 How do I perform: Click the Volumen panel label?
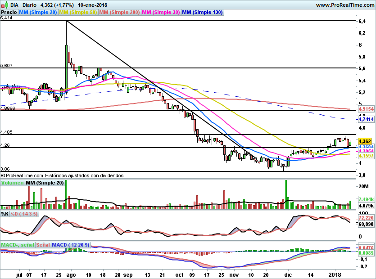[x=12, y=183]
